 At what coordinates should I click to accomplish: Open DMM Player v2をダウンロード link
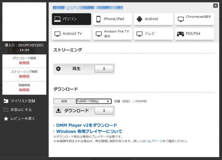point(87,125)
